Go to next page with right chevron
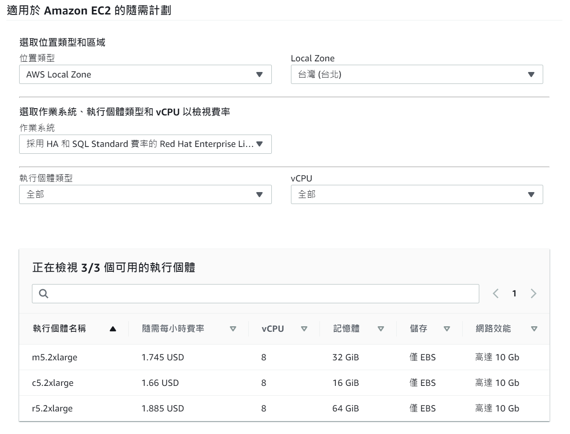This screenshot has height=434, width=570. point(533,293)
